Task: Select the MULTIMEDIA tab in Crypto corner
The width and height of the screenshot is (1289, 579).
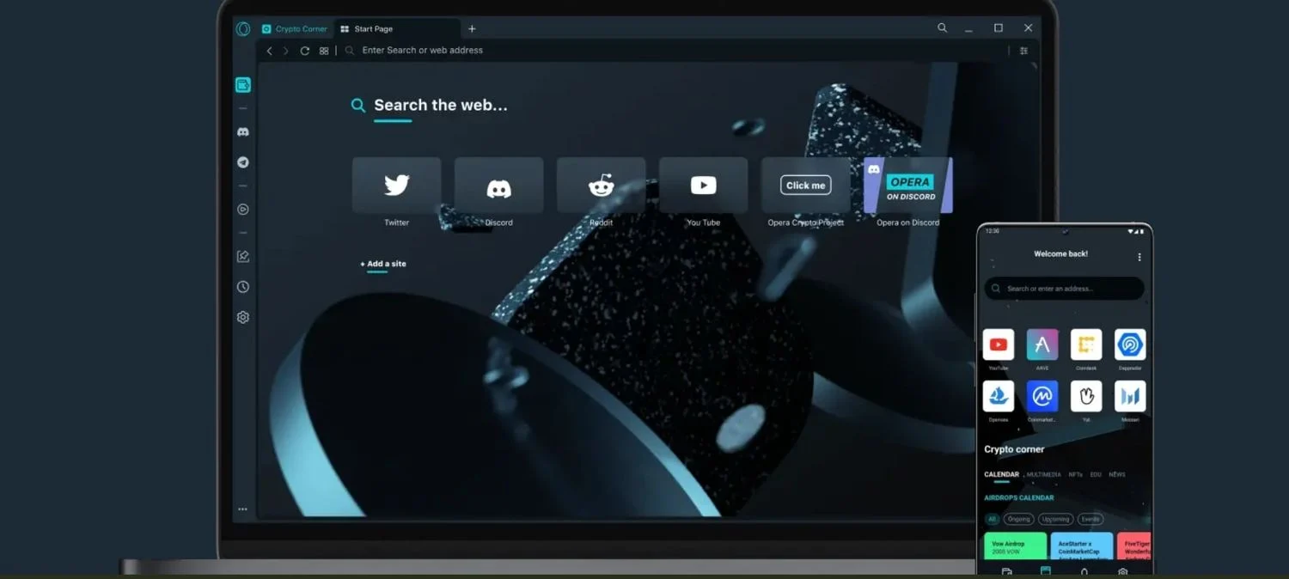Action: (x=1044, y=474)
